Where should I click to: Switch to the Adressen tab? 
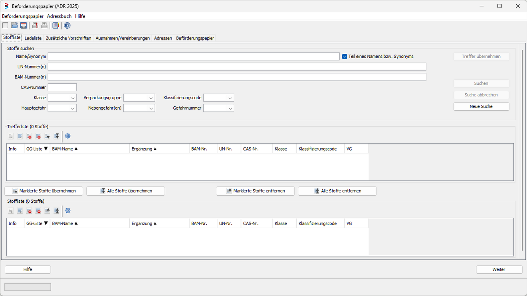(x=163, y=38)
